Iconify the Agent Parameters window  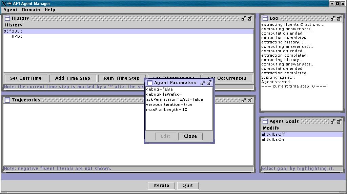[203, 83]
